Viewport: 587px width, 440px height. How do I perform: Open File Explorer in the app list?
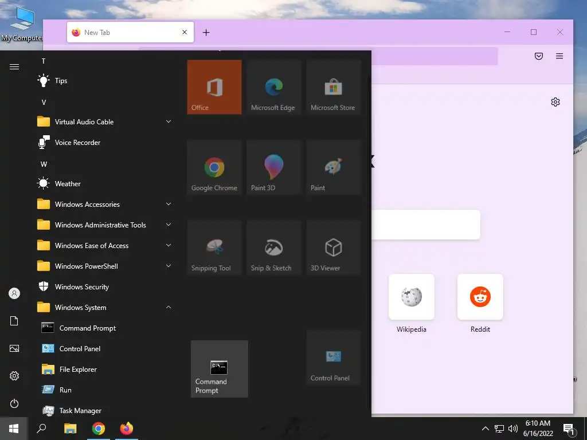point(105,370)
